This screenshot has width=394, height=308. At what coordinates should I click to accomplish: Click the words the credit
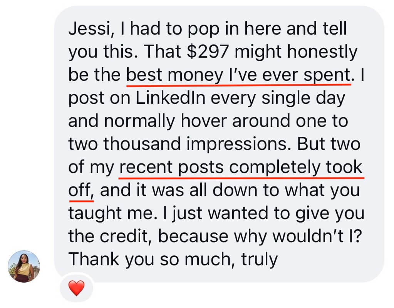click(x=108, y=236)
